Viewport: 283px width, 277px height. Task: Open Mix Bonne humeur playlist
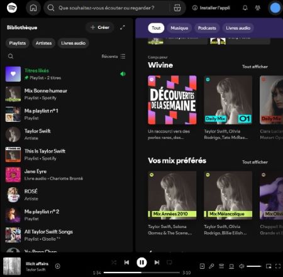[66, 94]
